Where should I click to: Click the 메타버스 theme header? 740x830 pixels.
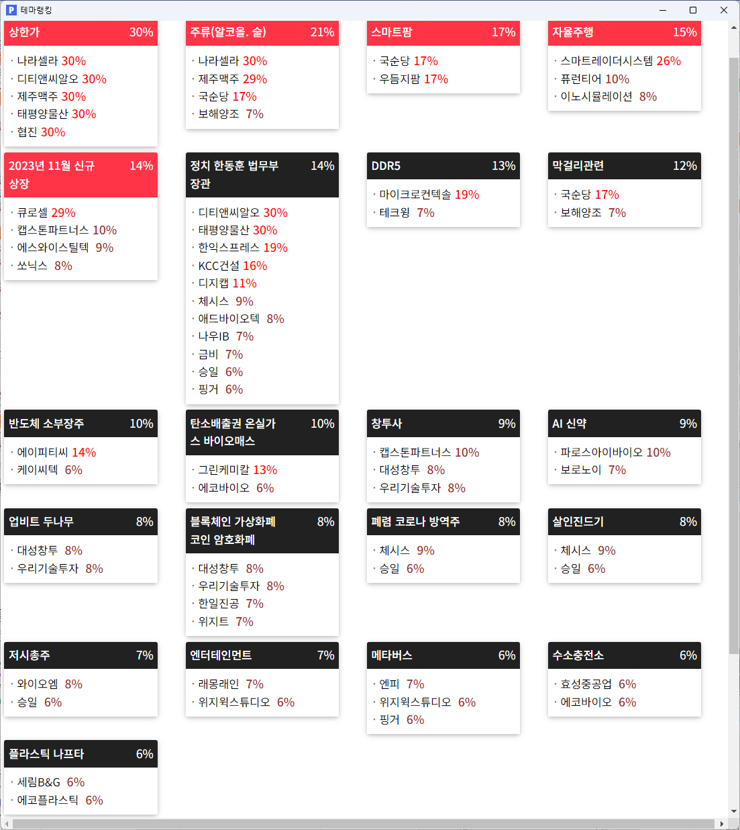(443, 655)
